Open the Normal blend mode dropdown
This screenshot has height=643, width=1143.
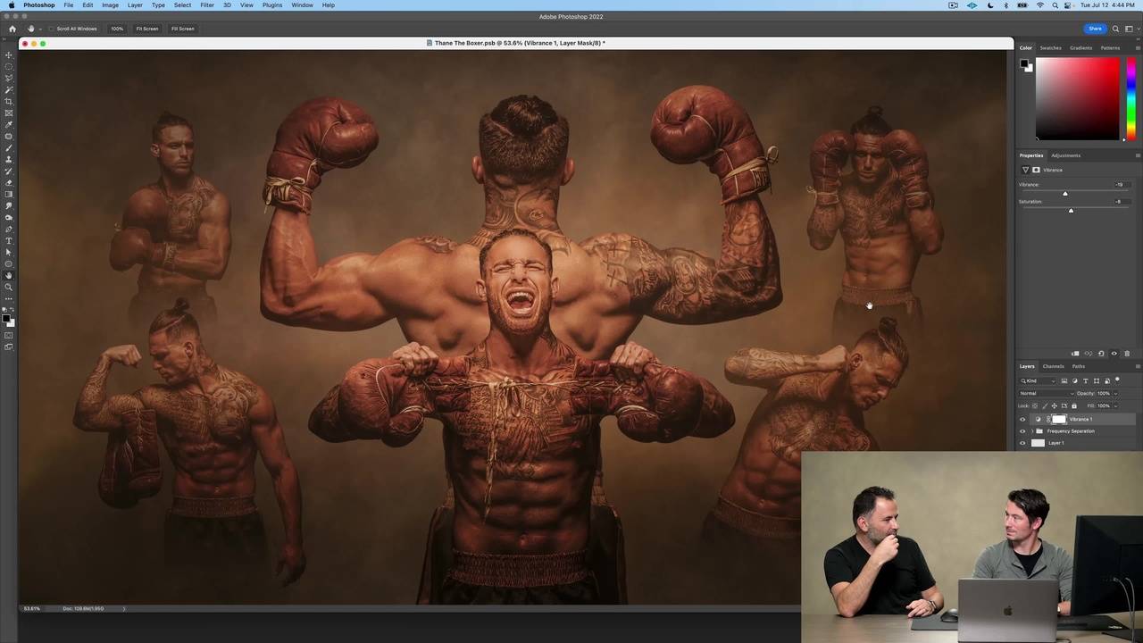pos(1047,394)
